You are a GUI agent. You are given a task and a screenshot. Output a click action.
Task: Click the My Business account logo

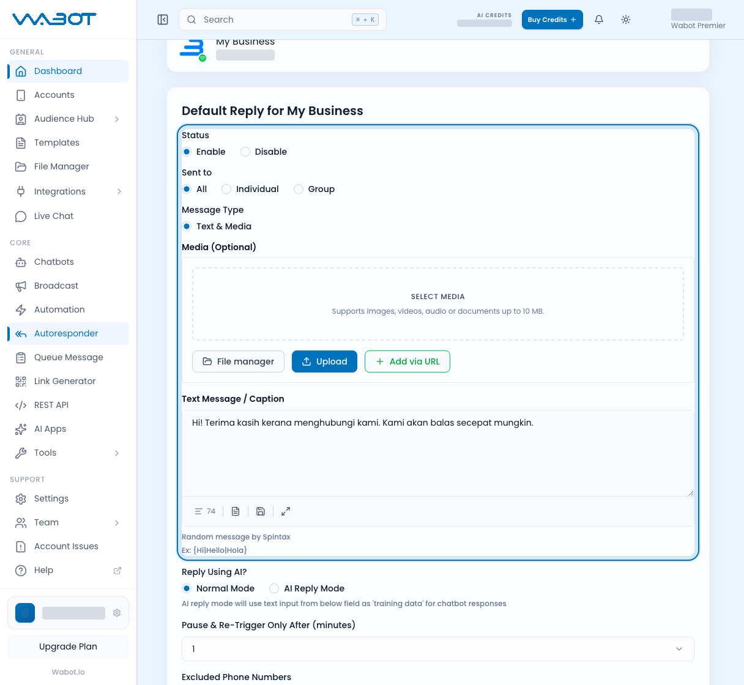point(192,49)
